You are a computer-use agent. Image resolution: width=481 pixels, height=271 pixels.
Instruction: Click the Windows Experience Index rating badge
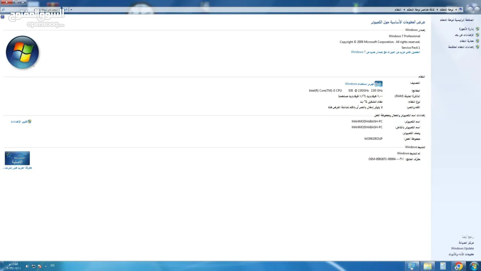(378, 84)
